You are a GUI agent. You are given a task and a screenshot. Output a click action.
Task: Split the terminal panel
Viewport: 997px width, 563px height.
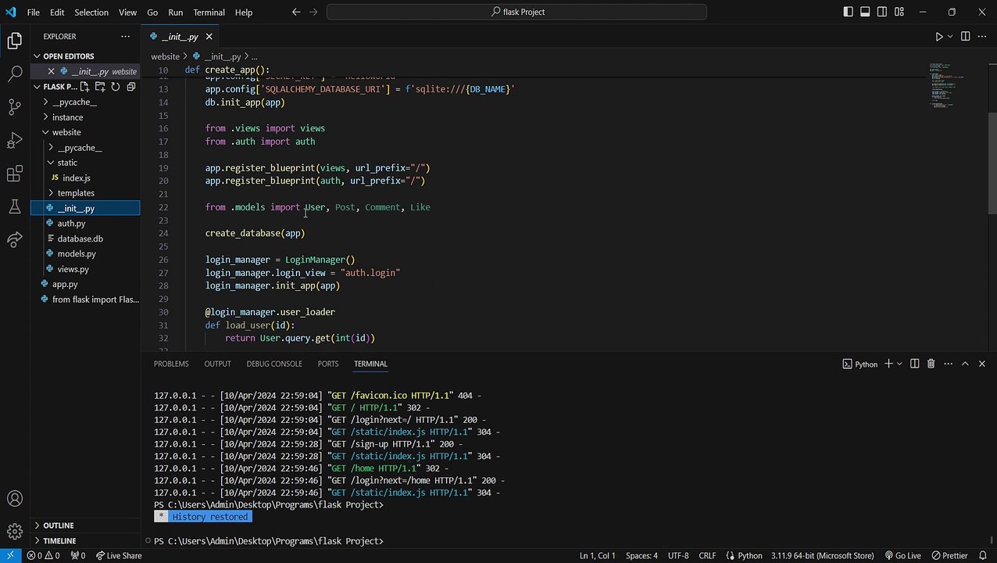pos(914,364)
